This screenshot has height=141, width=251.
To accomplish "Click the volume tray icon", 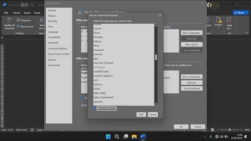I will [x=222, y=137].
